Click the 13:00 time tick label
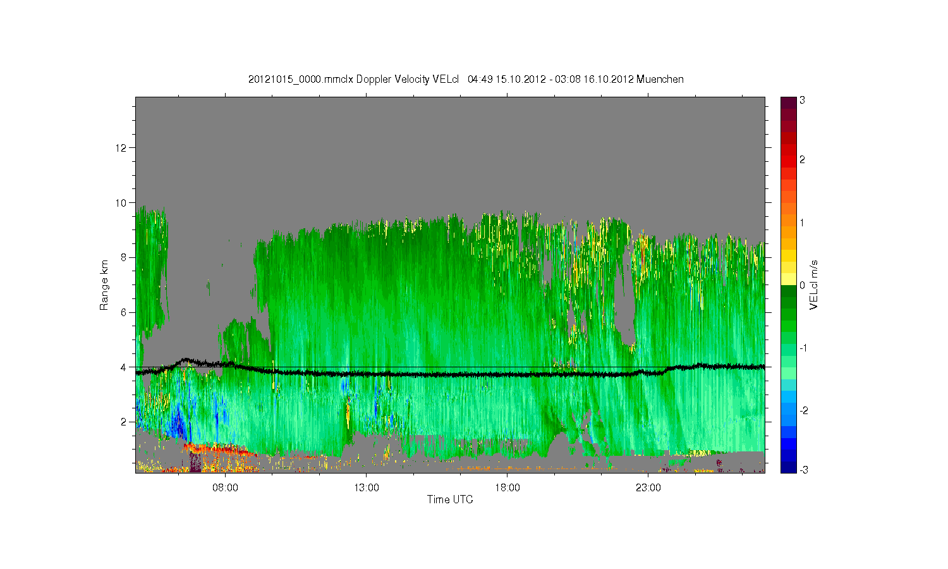The height and width of the screenshot is (569, 948). coord(366,487)
